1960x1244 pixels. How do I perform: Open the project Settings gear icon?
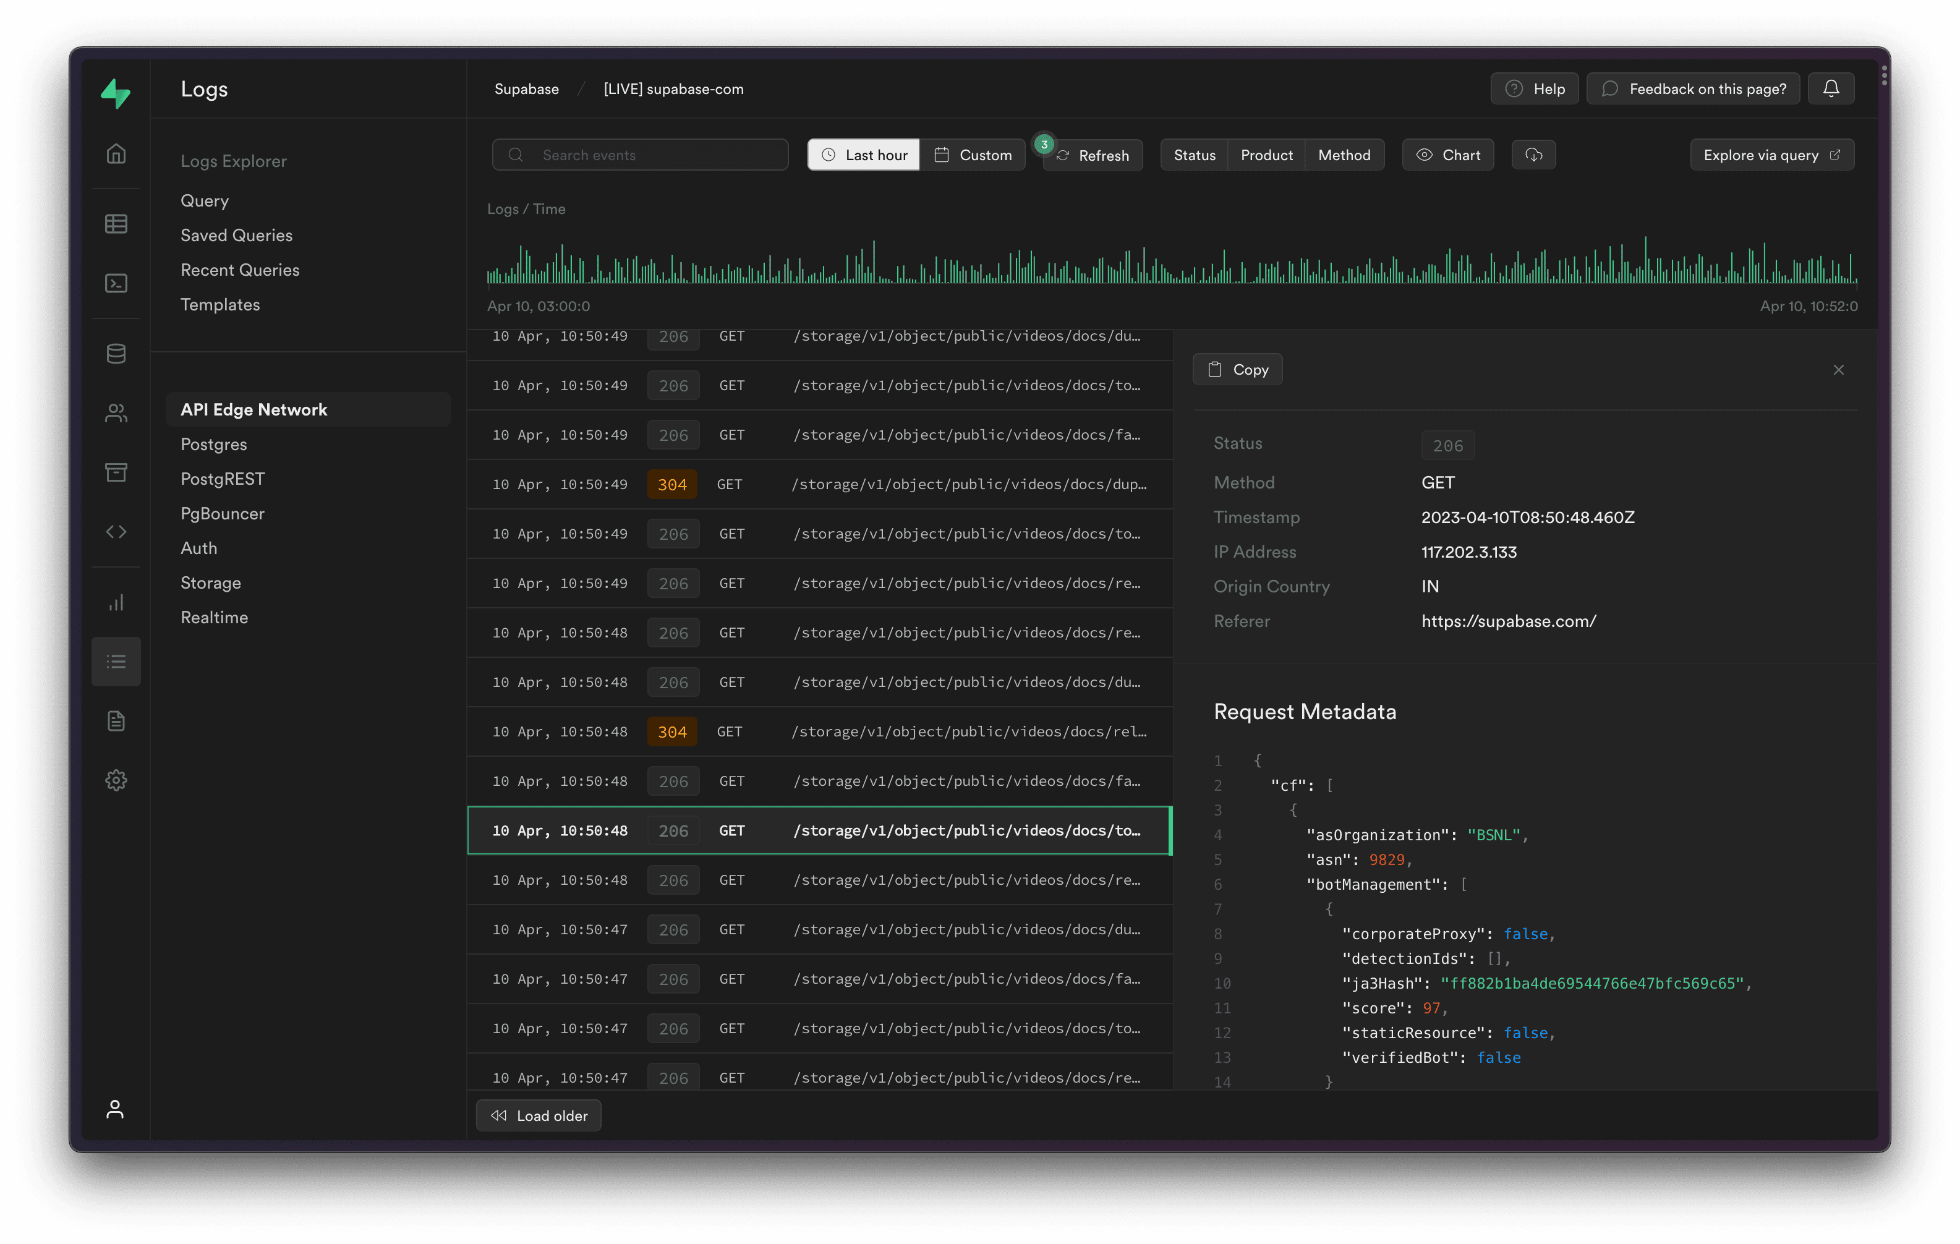(x=116, y=780)
